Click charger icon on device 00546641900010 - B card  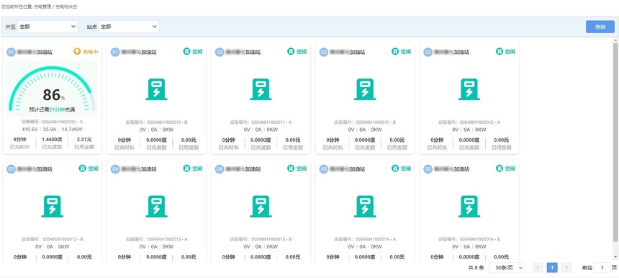[x=156, y=89]
